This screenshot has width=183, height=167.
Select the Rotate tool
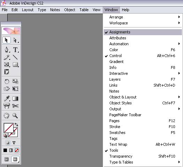pyautogui.click(x=7, y=81)
